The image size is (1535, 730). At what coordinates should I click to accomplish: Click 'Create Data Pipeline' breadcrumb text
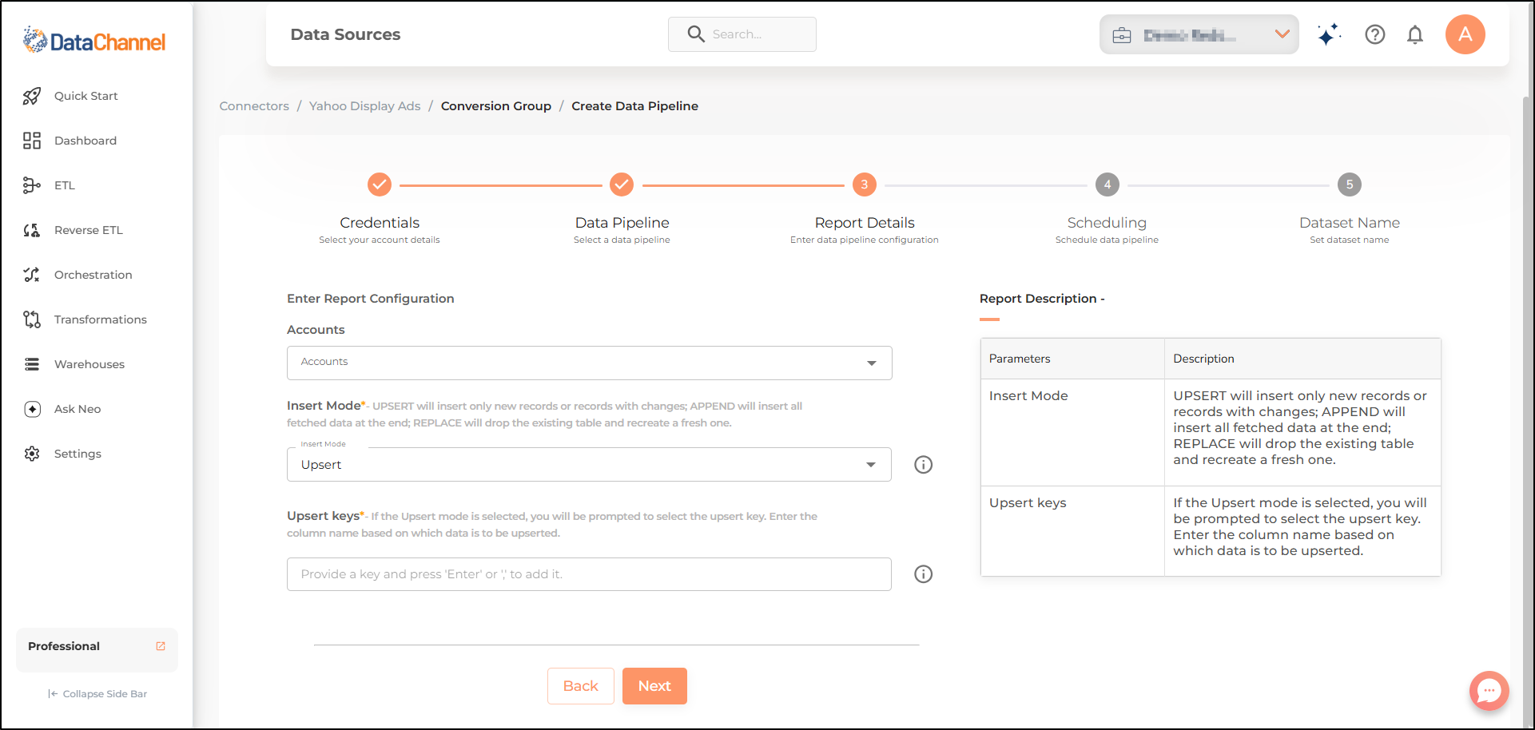click(x=635, y=106)
